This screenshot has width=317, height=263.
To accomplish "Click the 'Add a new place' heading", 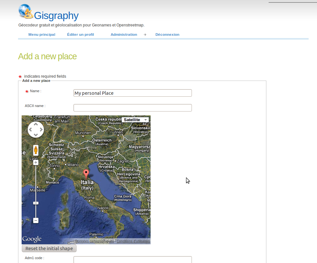I will [47, 56].
